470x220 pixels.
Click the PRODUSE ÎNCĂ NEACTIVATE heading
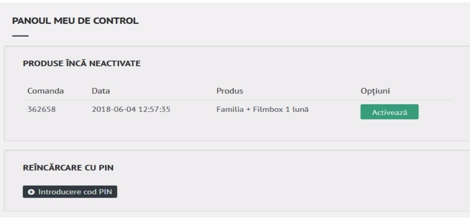tap(82, 64)
